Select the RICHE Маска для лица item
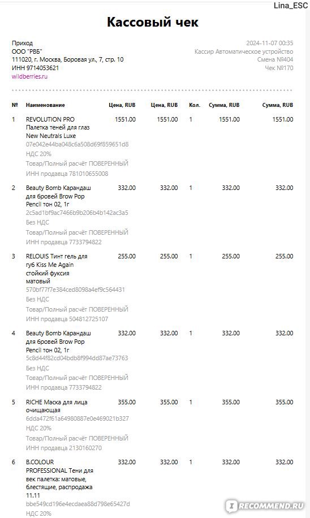The image size is (310, 518). pyautogui.click(x=57, y=406)
